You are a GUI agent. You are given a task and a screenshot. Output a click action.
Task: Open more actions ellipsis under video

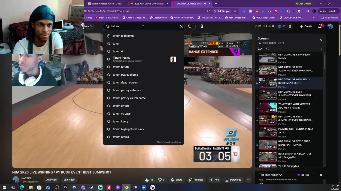pos(248,180)
